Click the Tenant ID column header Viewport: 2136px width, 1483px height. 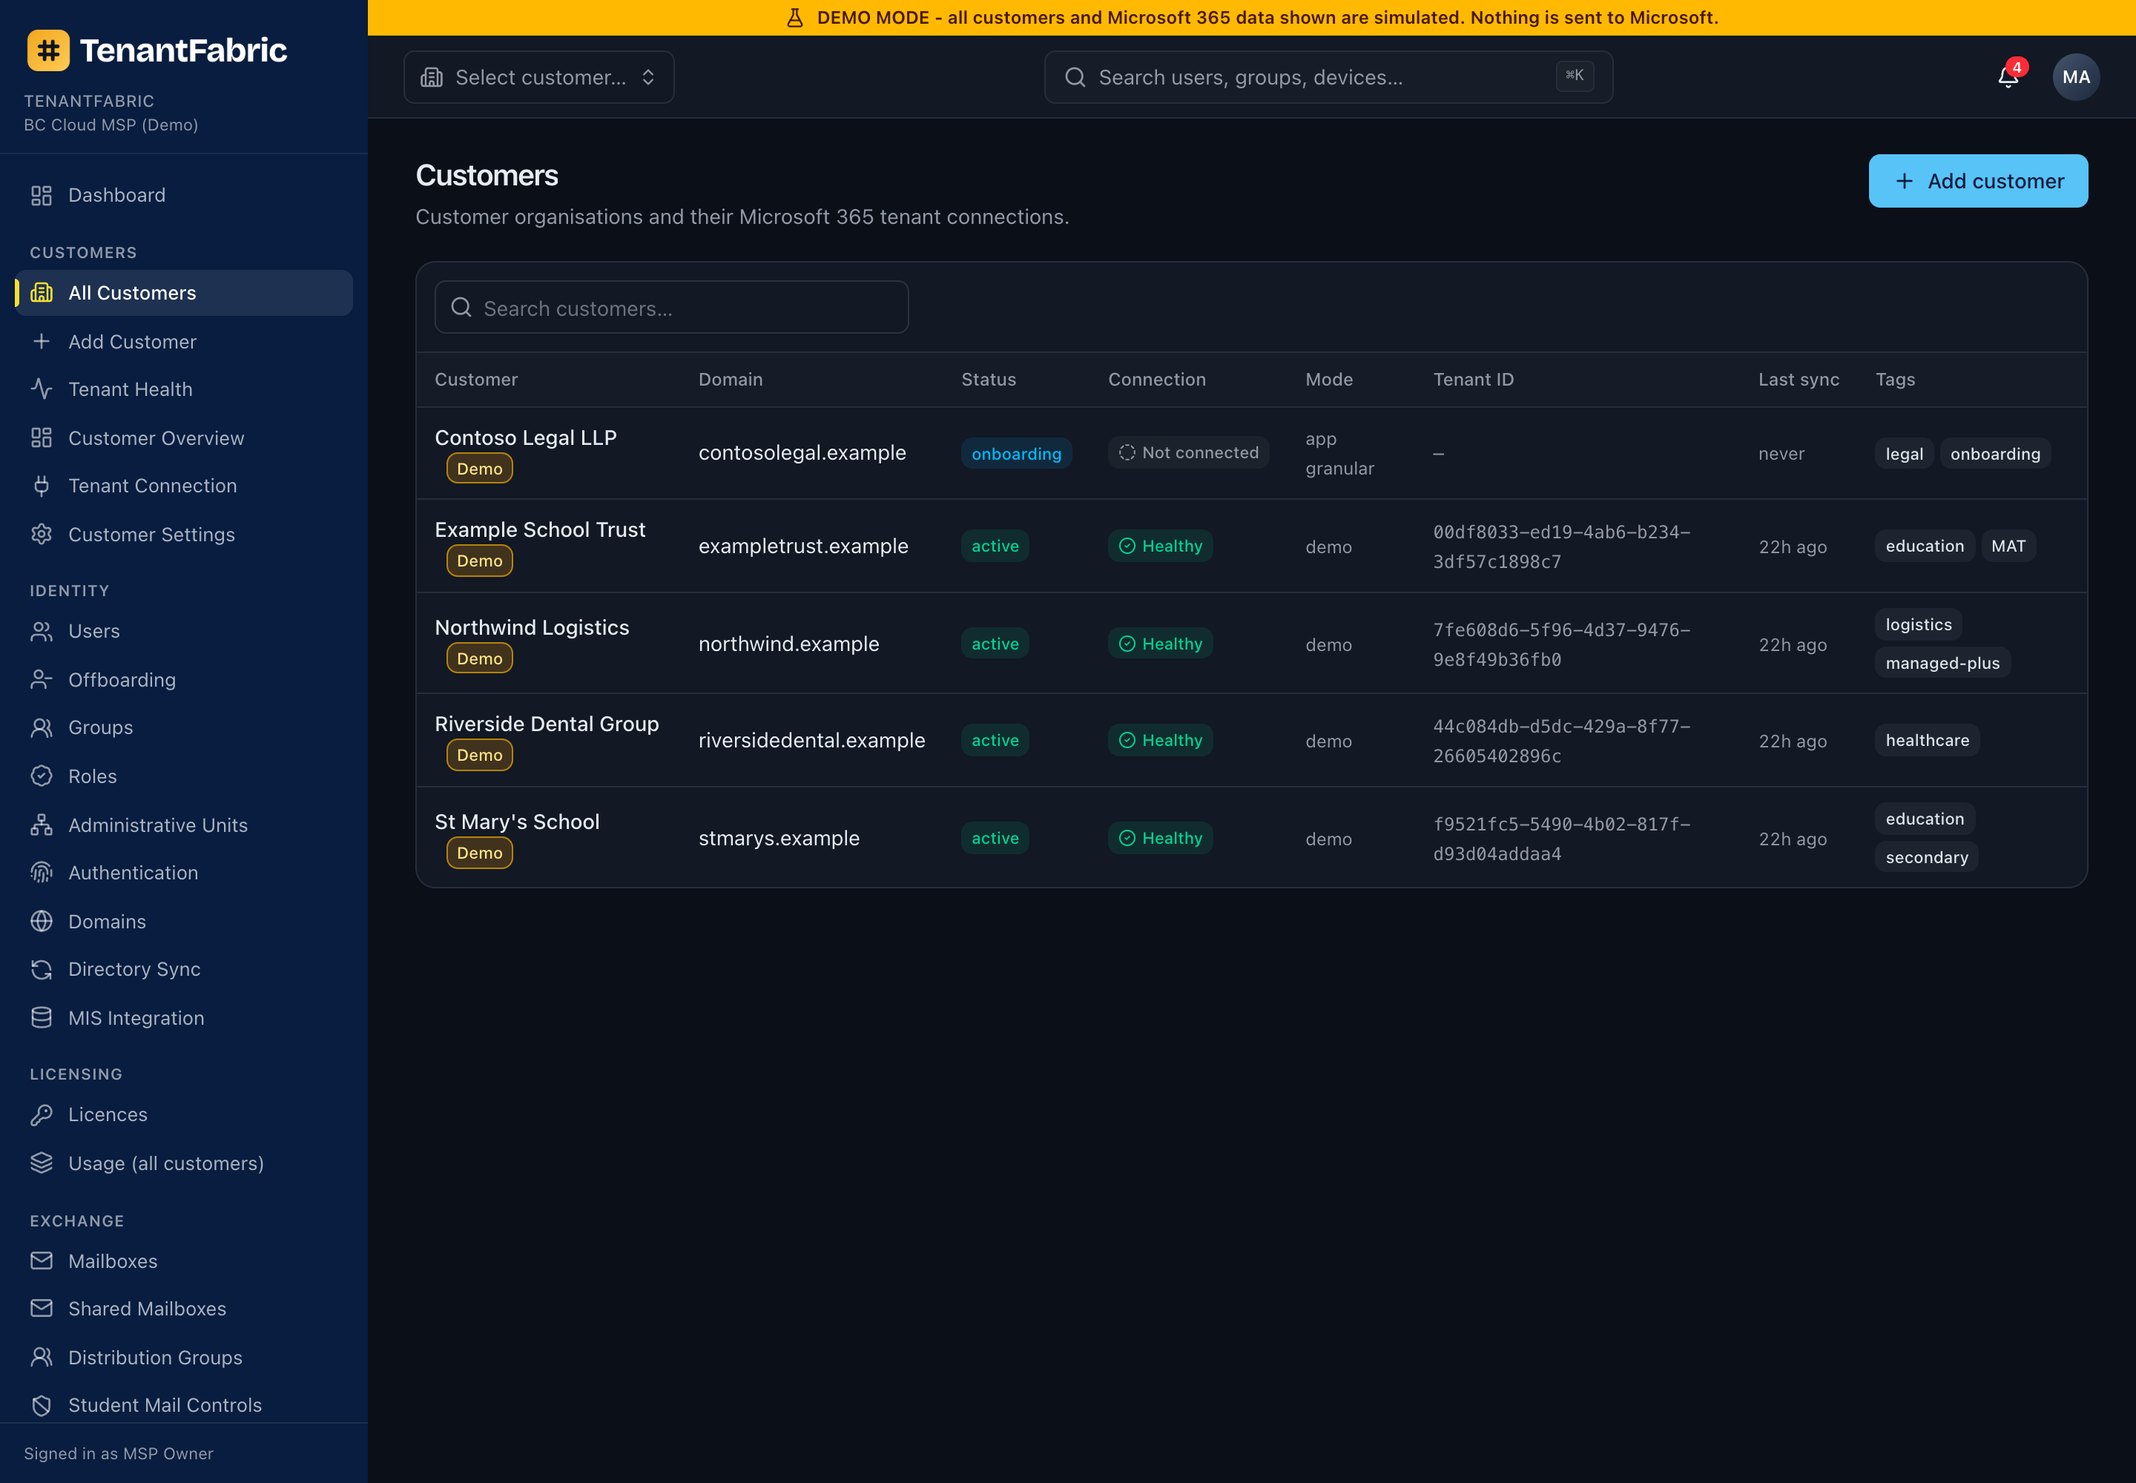[1473, 379]
